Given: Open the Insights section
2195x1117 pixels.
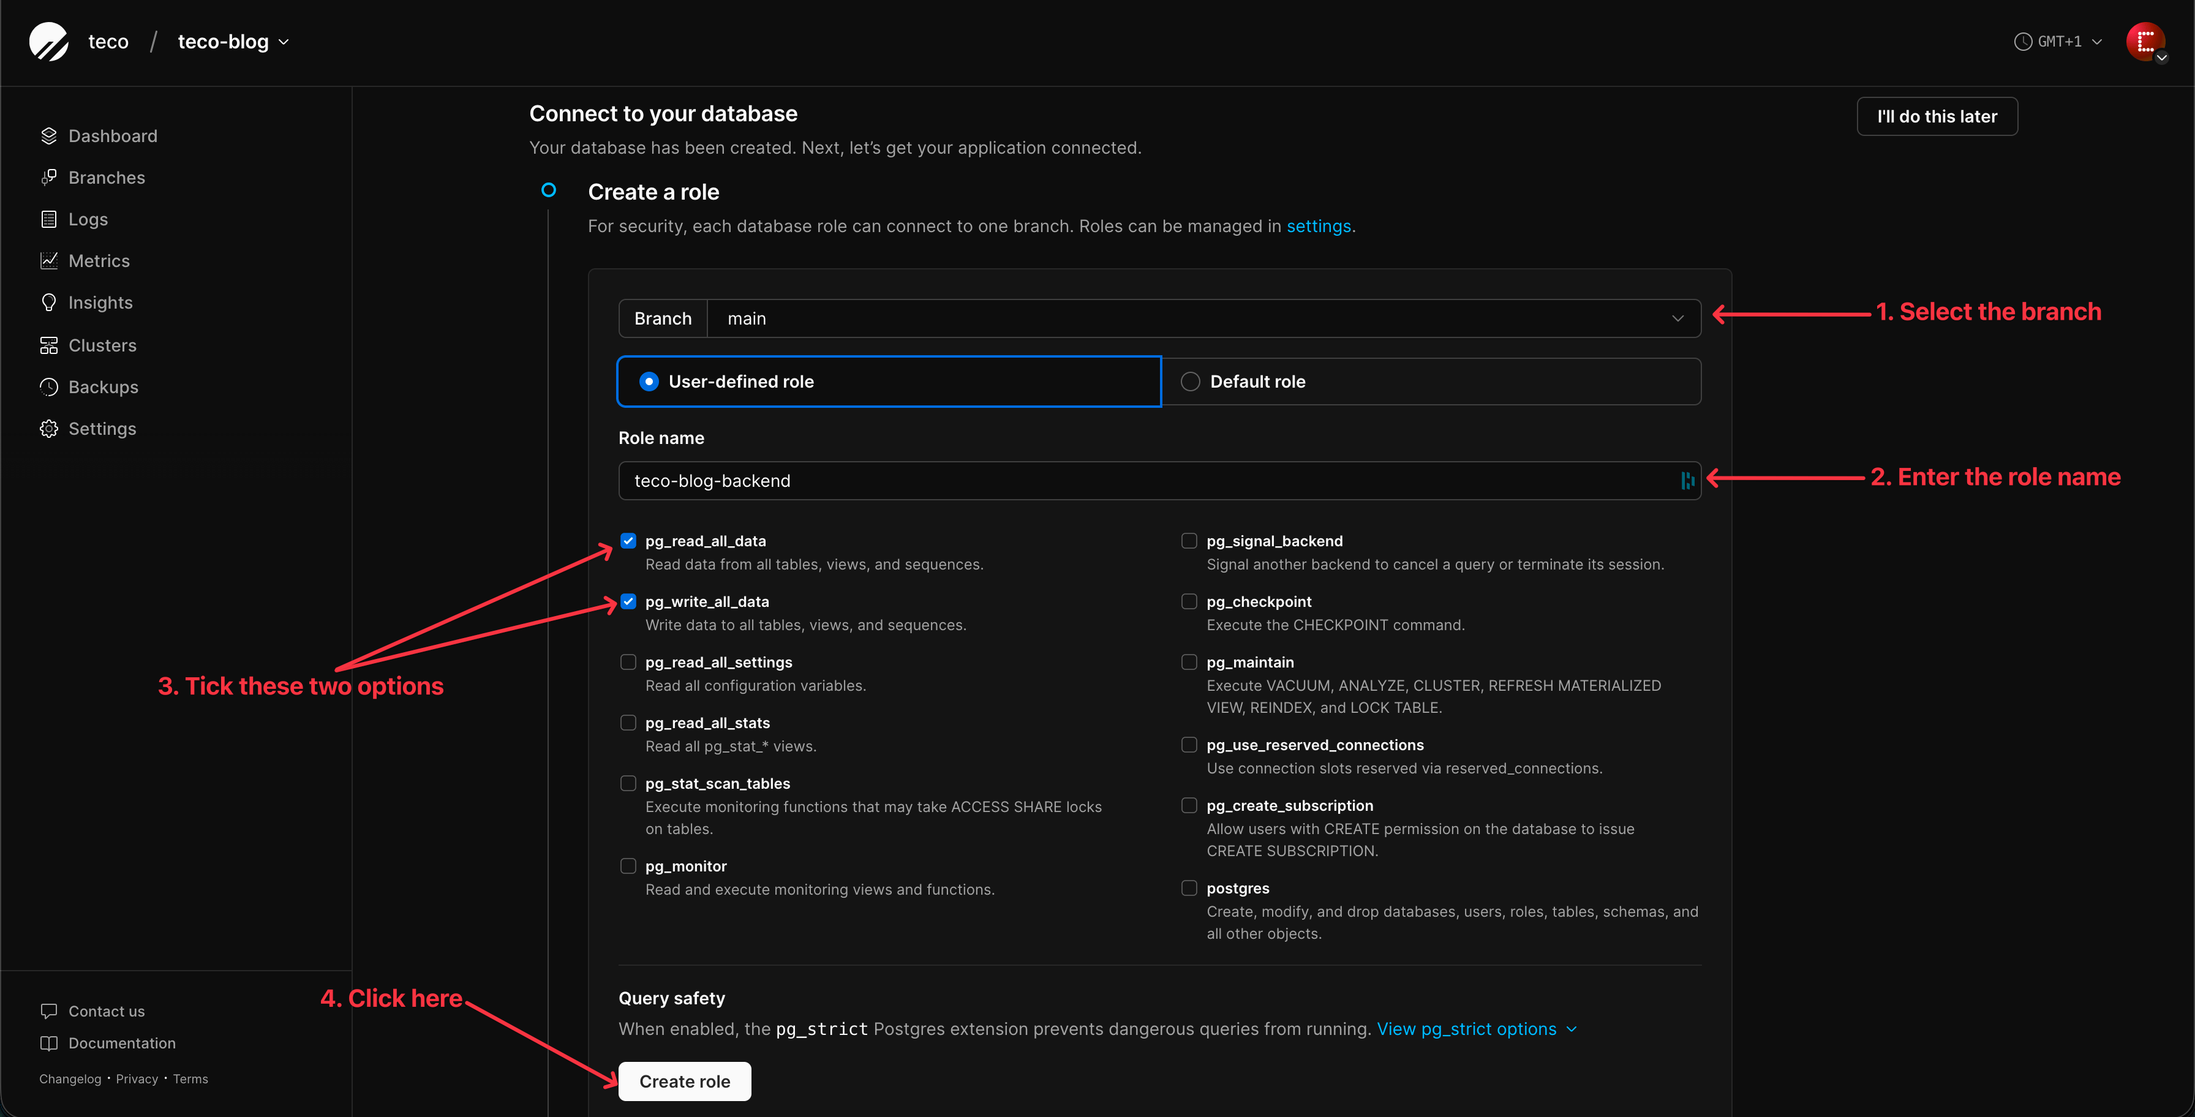Looking at the screenshot, I should (100, 303).
